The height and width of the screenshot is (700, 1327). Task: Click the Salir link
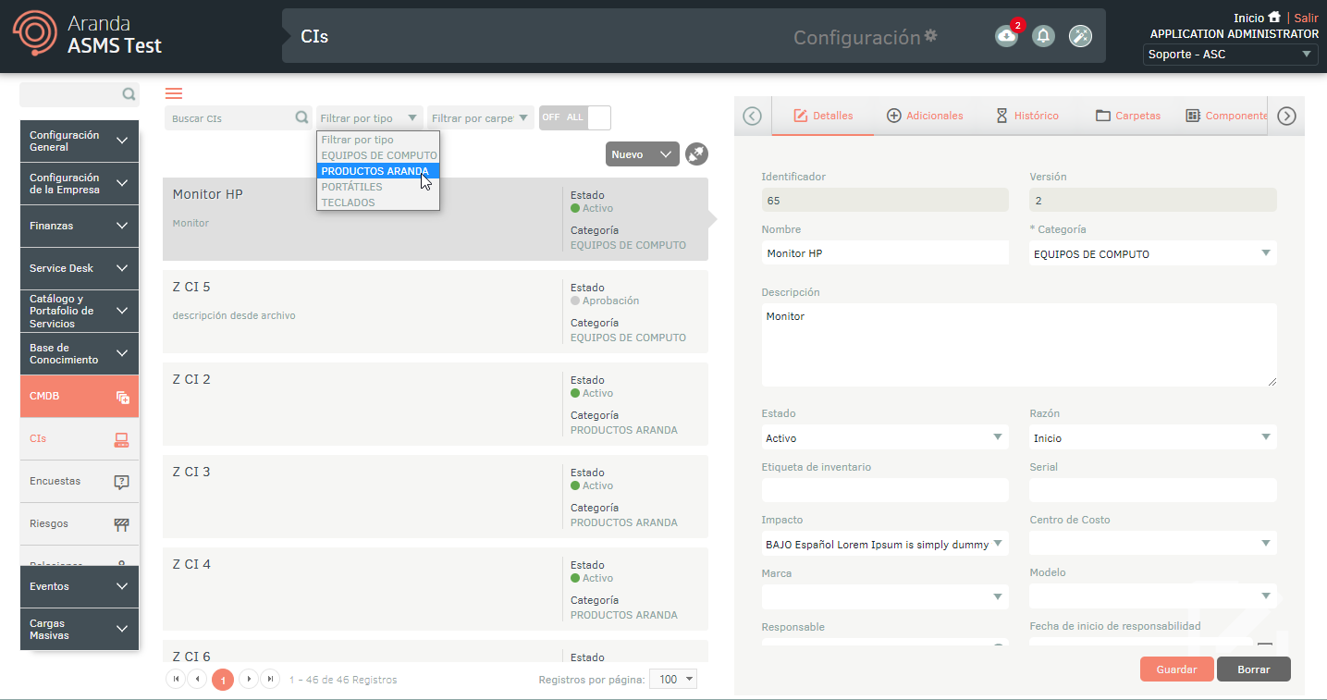click(1307, 18)
